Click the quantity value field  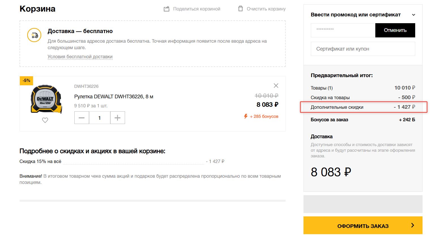[100, 118]
